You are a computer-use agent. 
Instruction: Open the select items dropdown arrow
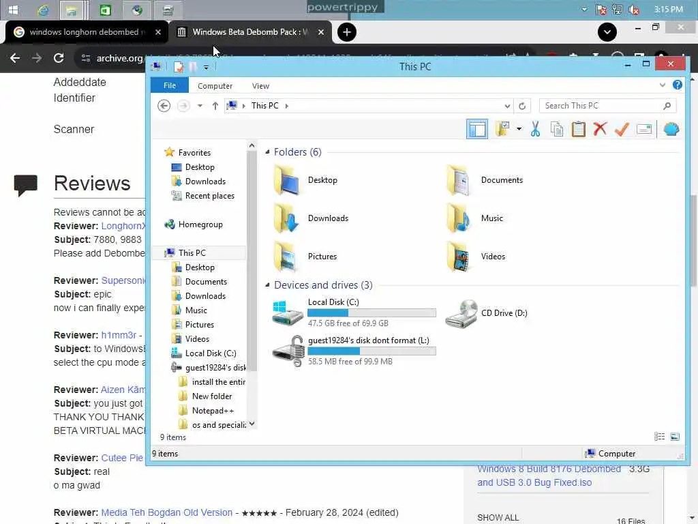[x=519, y=129]
